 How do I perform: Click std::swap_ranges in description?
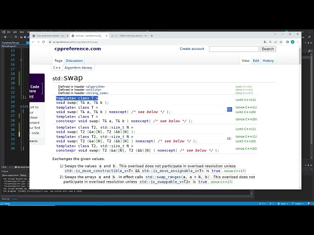(x=163, y=177)
